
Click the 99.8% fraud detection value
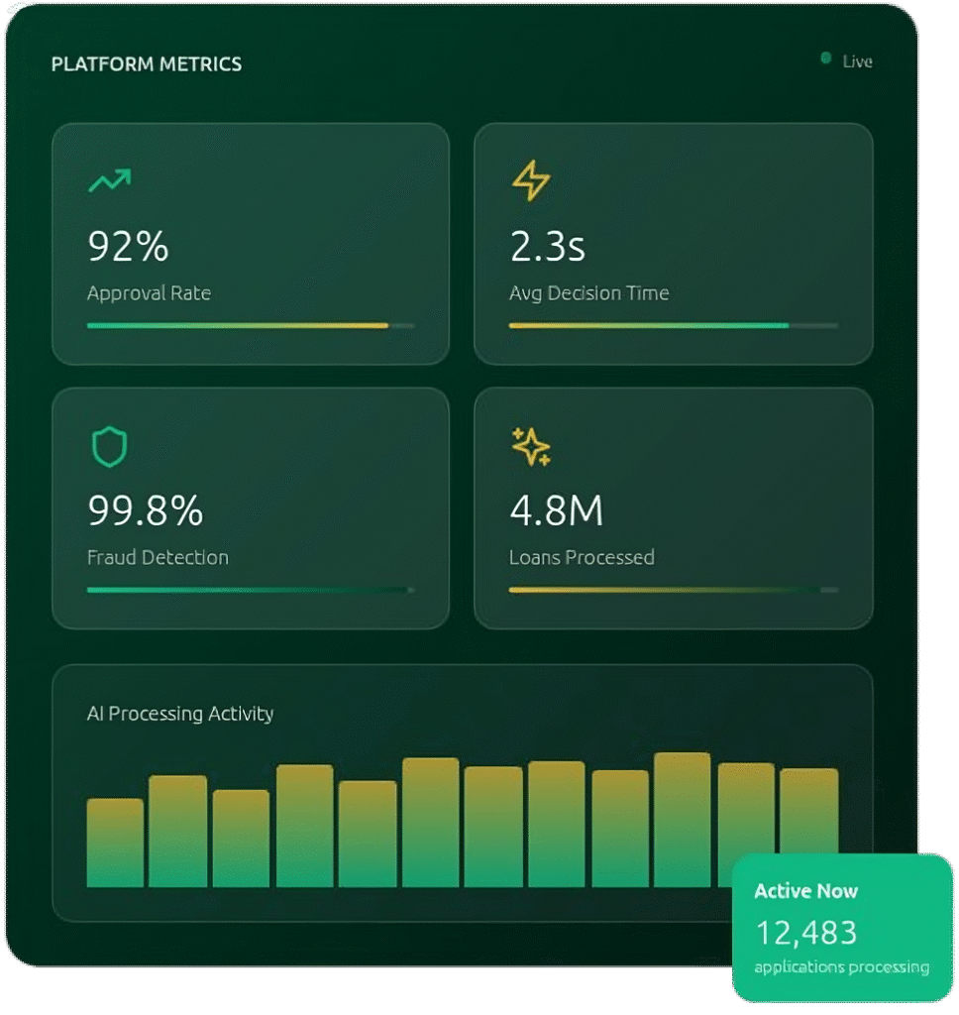click(x=146, y=510)
